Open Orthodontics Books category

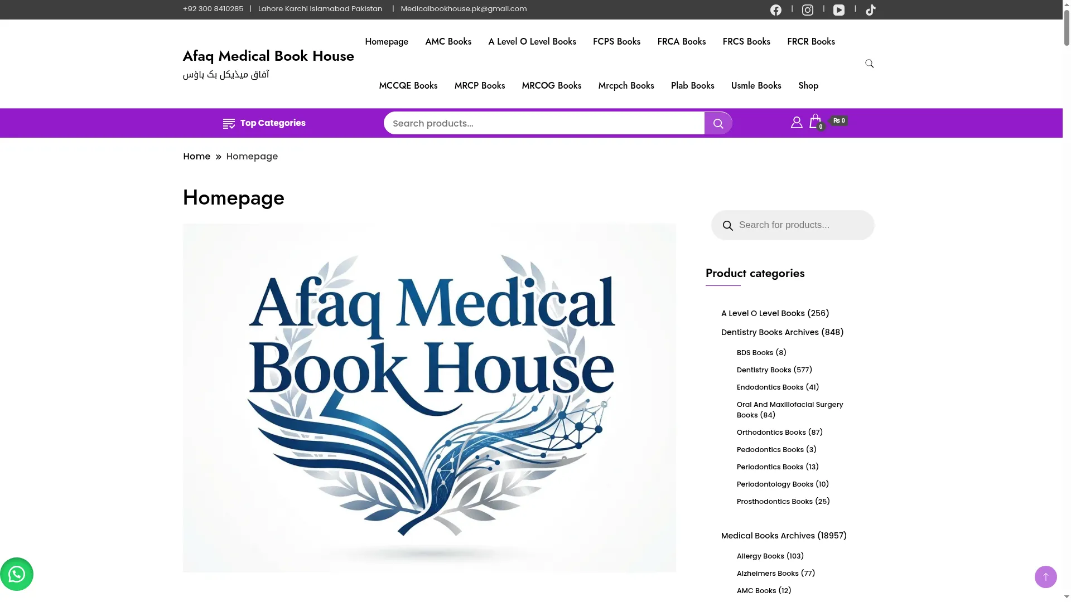click(771, 433)
